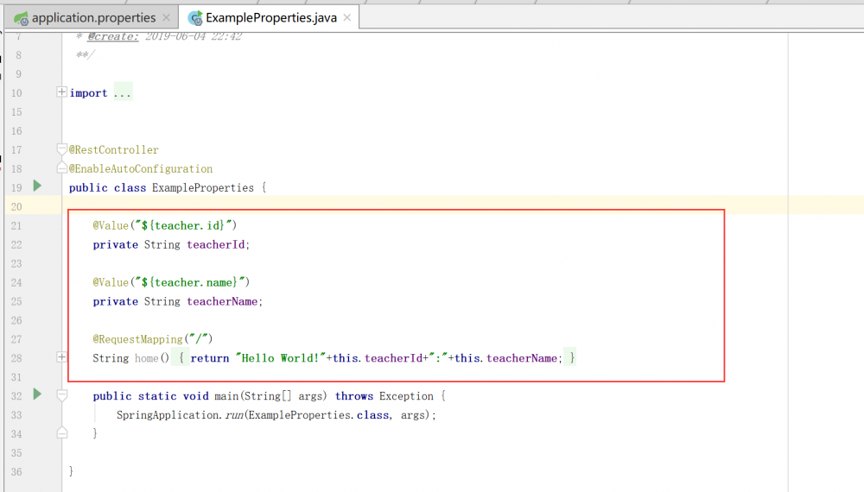This screenshot has width=864, height=492.
Task: Click the throws Exception clause
Action: click(384, 396)
